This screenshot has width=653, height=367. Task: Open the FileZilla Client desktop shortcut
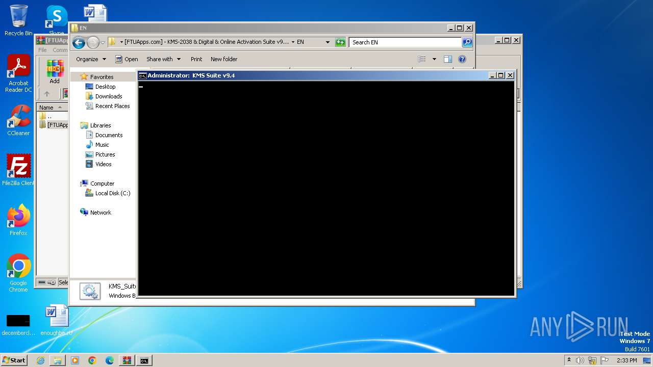pos(18,170)
